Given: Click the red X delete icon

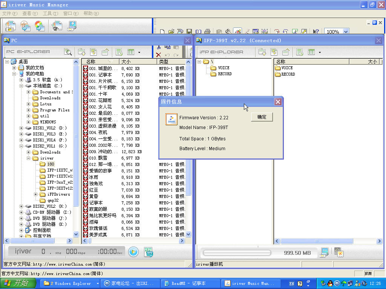Looking at the screenshot, I should [159, 55].
